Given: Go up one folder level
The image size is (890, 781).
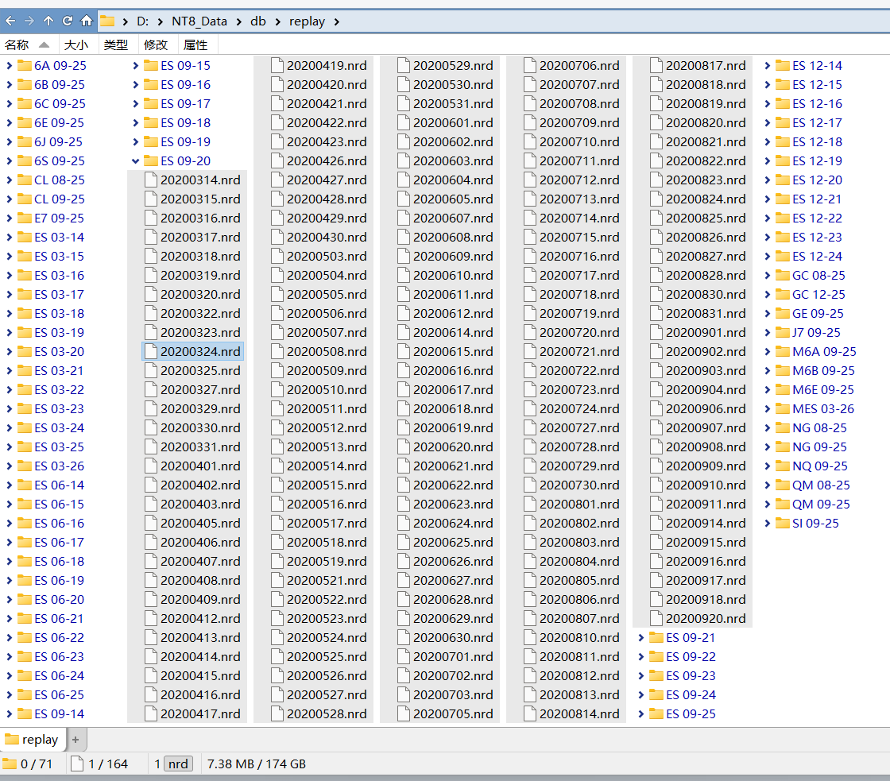Looking at the screenshot, I should (48, 21).
